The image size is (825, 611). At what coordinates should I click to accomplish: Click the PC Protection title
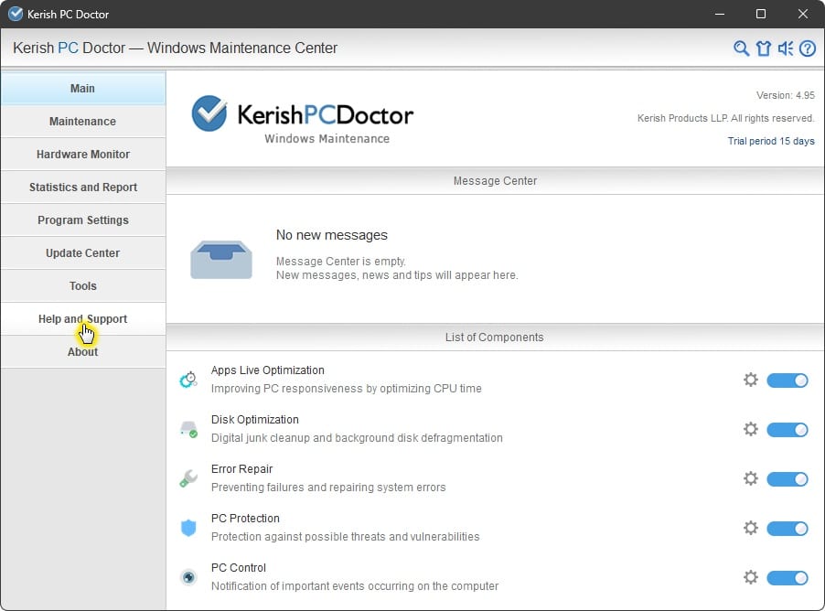(245, 519)
